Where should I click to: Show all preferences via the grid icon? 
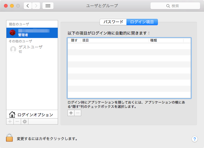(x=48, y=6)
